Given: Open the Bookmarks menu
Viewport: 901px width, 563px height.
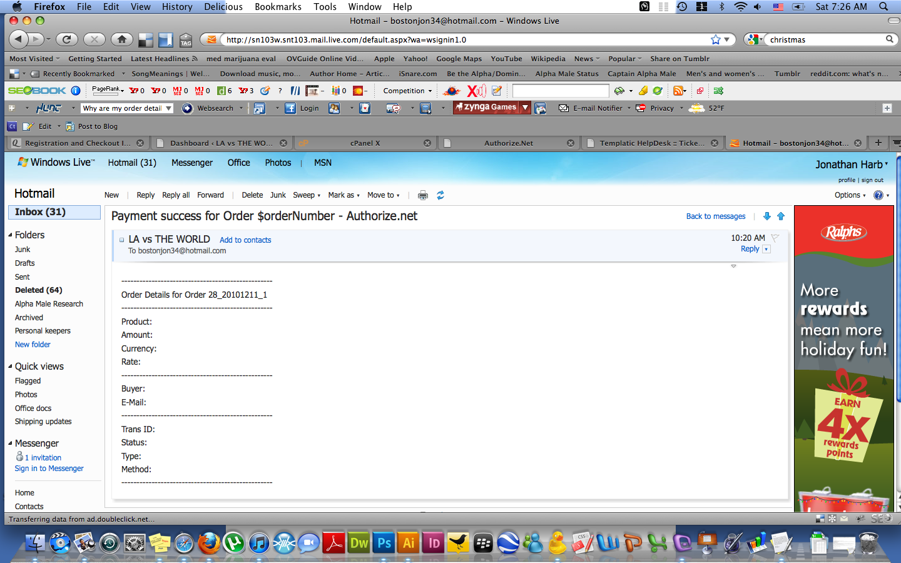Looking at the screenshot, I should point(278,7).
